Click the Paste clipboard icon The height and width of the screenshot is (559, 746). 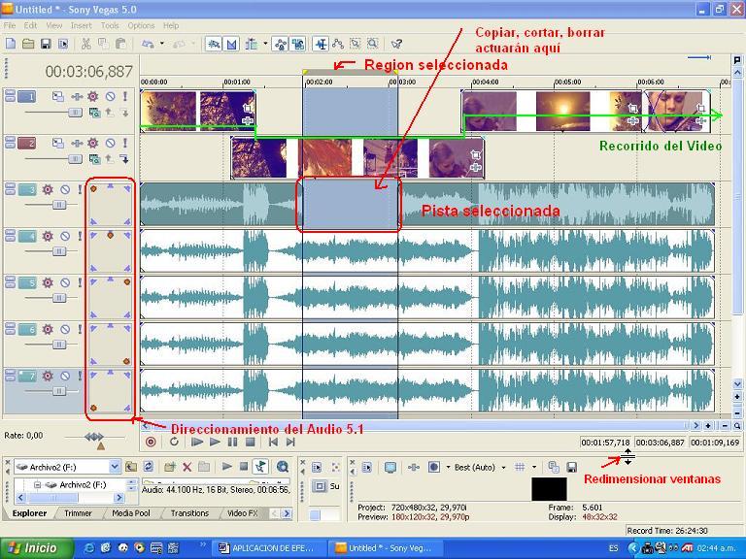pos(120,45)
